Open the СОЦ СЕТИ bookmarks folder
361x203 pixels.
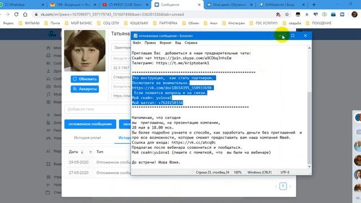click(108, 23)
